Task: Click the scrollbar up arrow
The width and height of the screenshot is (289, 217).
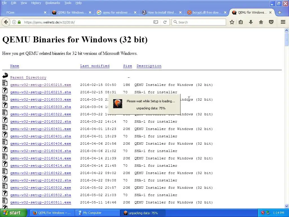Action: (x=287, y=30)
